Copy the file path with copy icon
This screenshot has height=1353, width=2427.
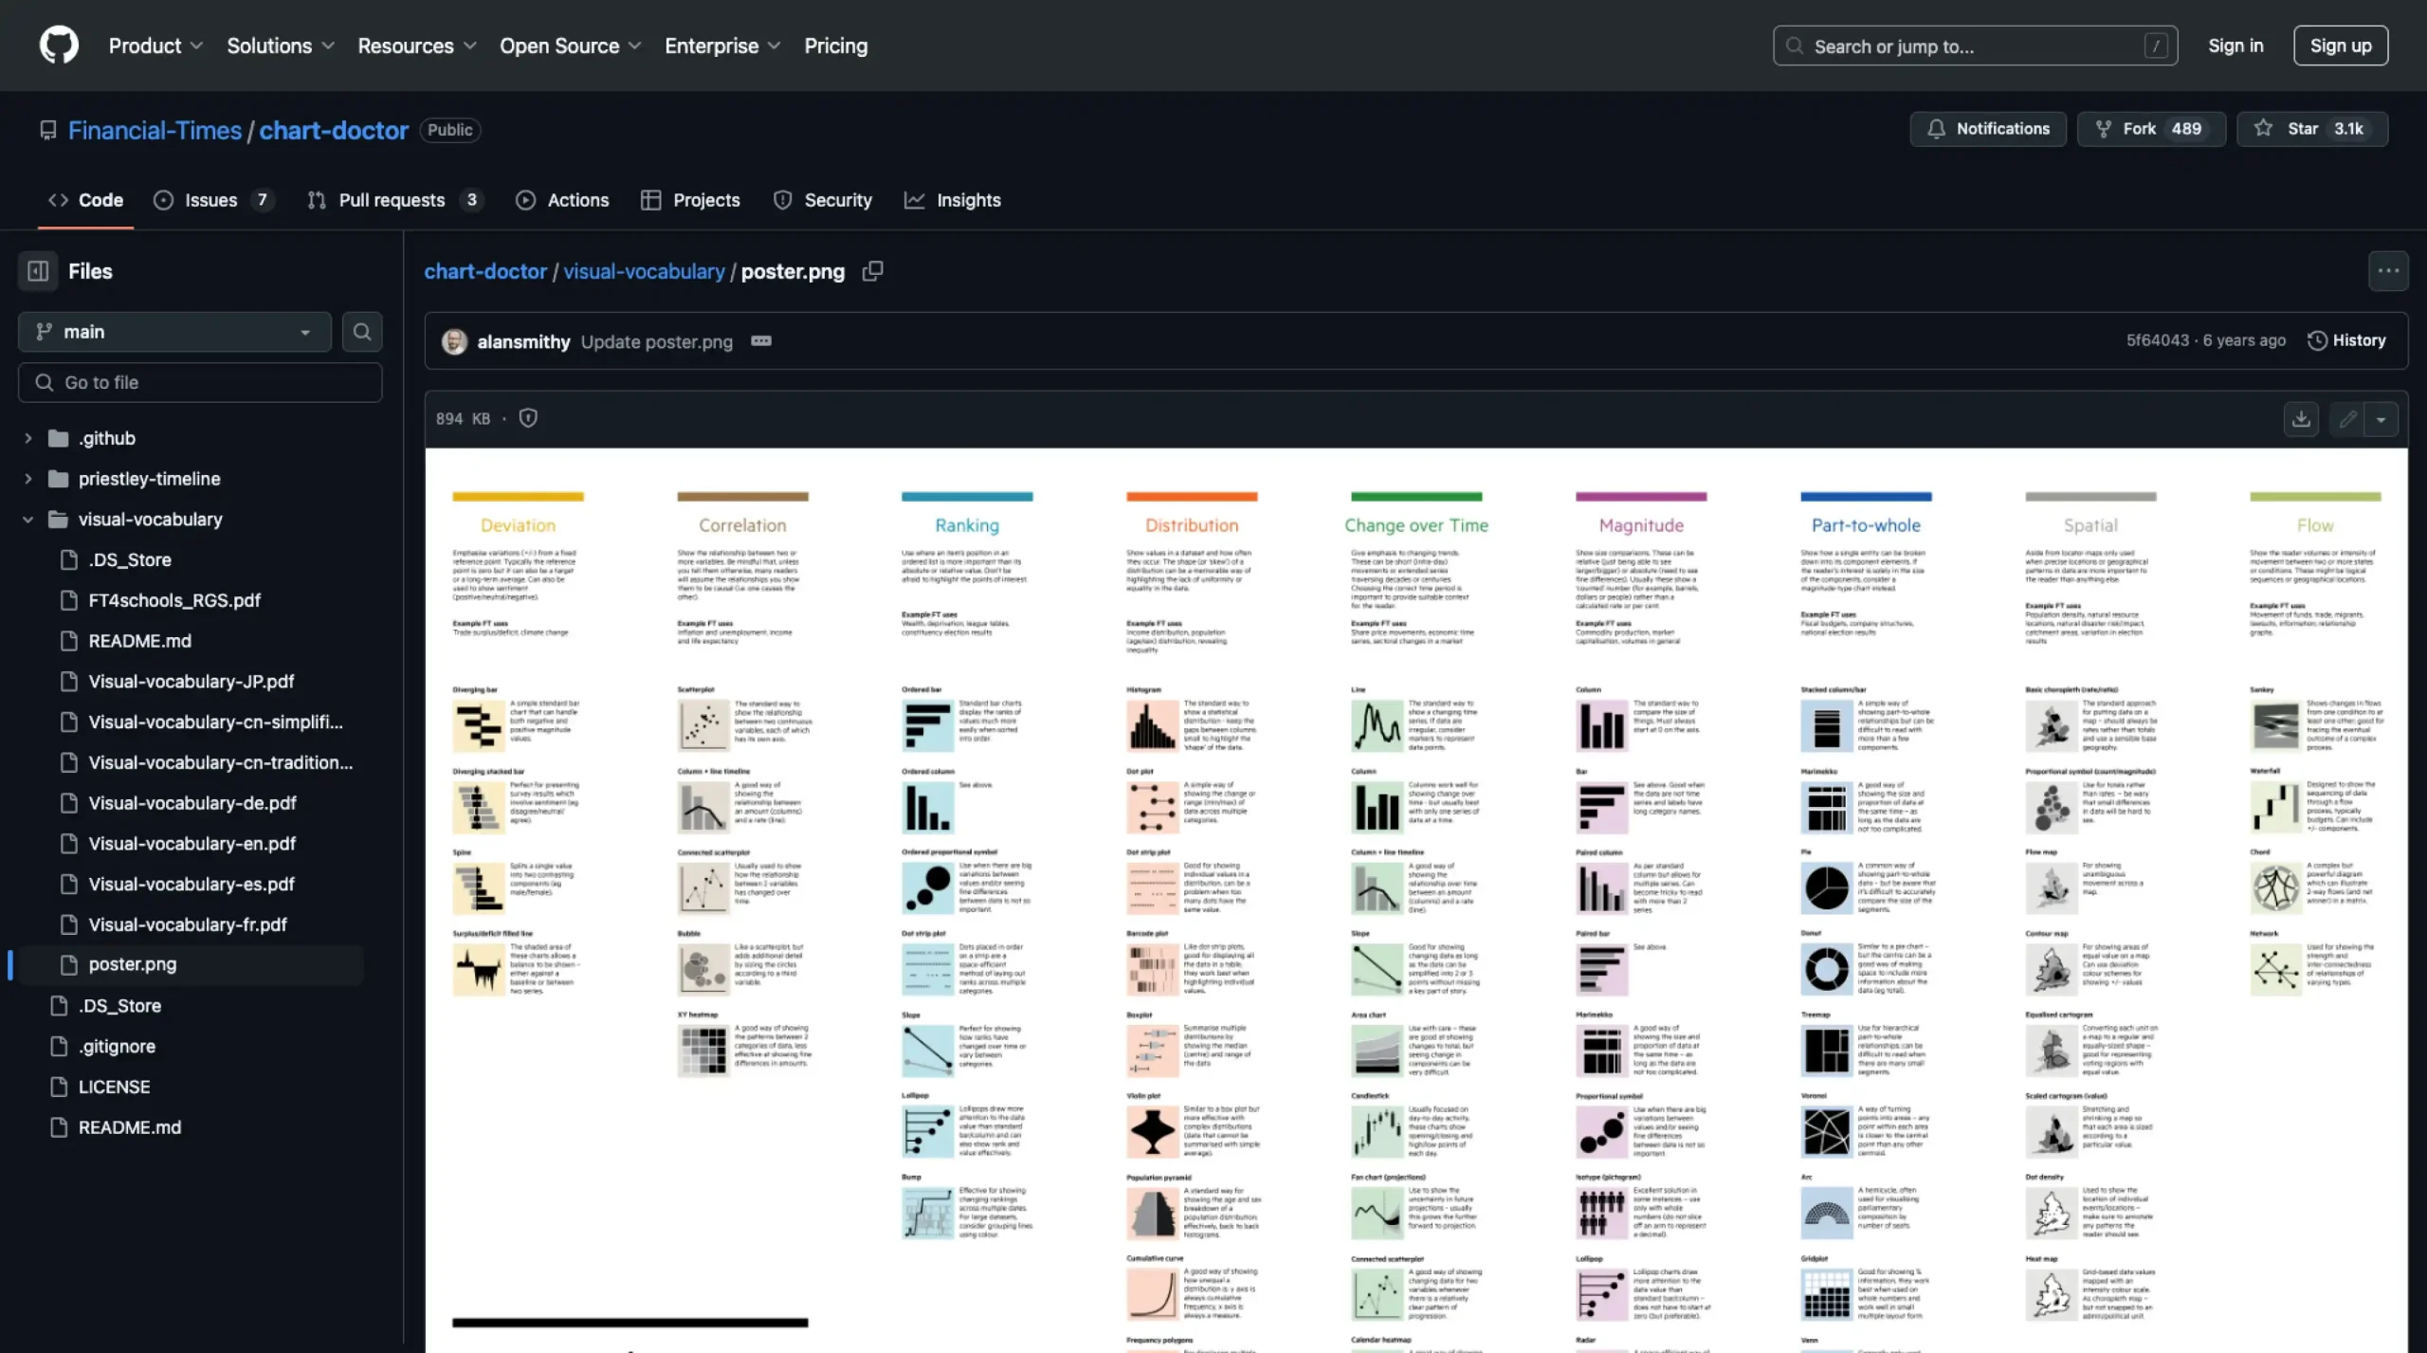coord(872,271)
